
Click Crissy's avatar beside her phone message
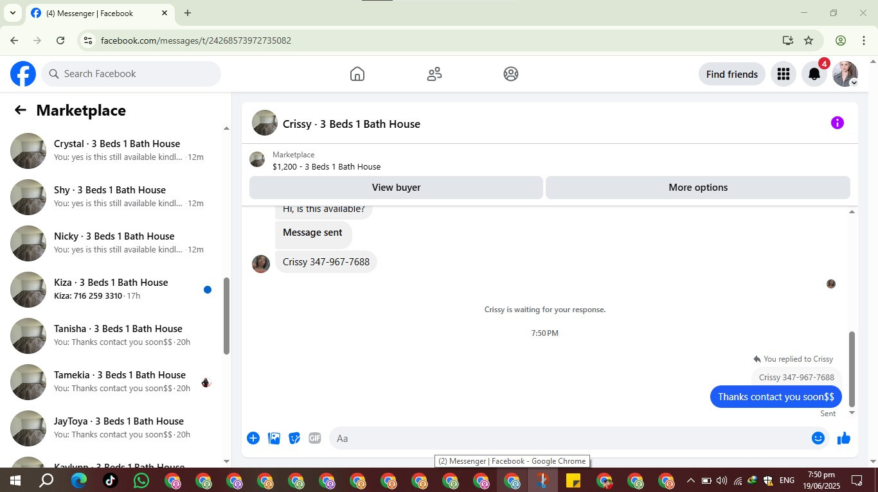[x=261, y=263]
